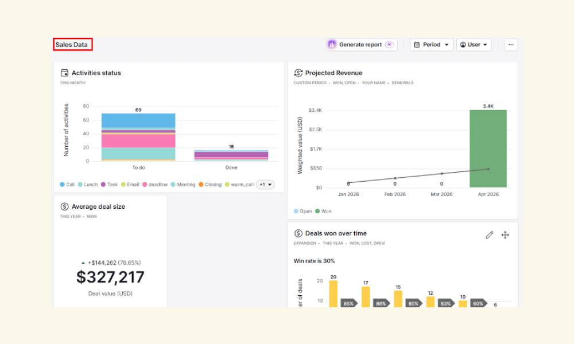This screenshot has height=344, width=574.
Task: Click the 85% conversion arrow
Action: 349,303
